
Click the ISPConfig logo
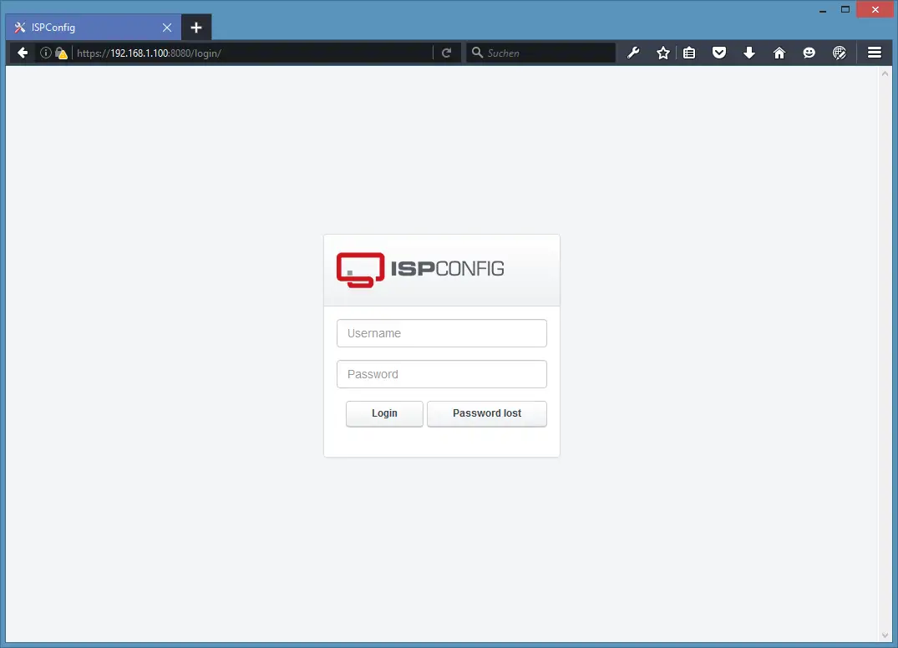420,270
